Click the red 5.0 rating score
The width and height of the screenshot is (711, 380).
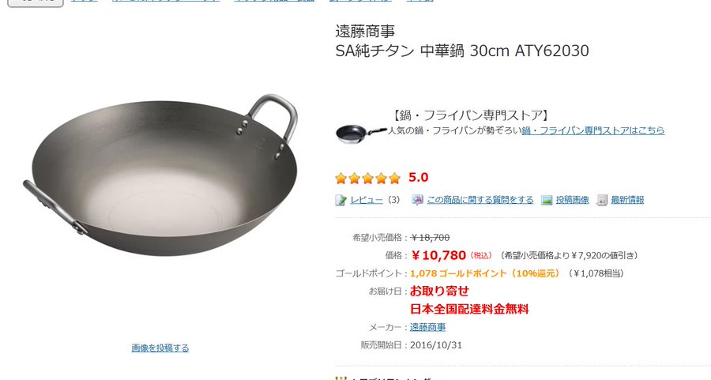[x=418, y=177]
